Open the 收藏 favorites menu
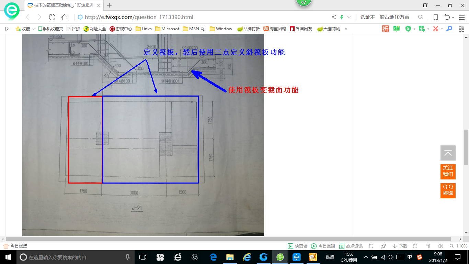The image size is (469, 264). pyautogui.click(x=23, y=29)
